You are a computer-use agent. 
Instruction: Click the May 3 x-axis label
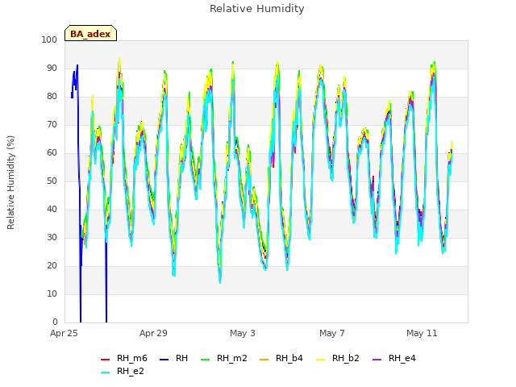243,333
